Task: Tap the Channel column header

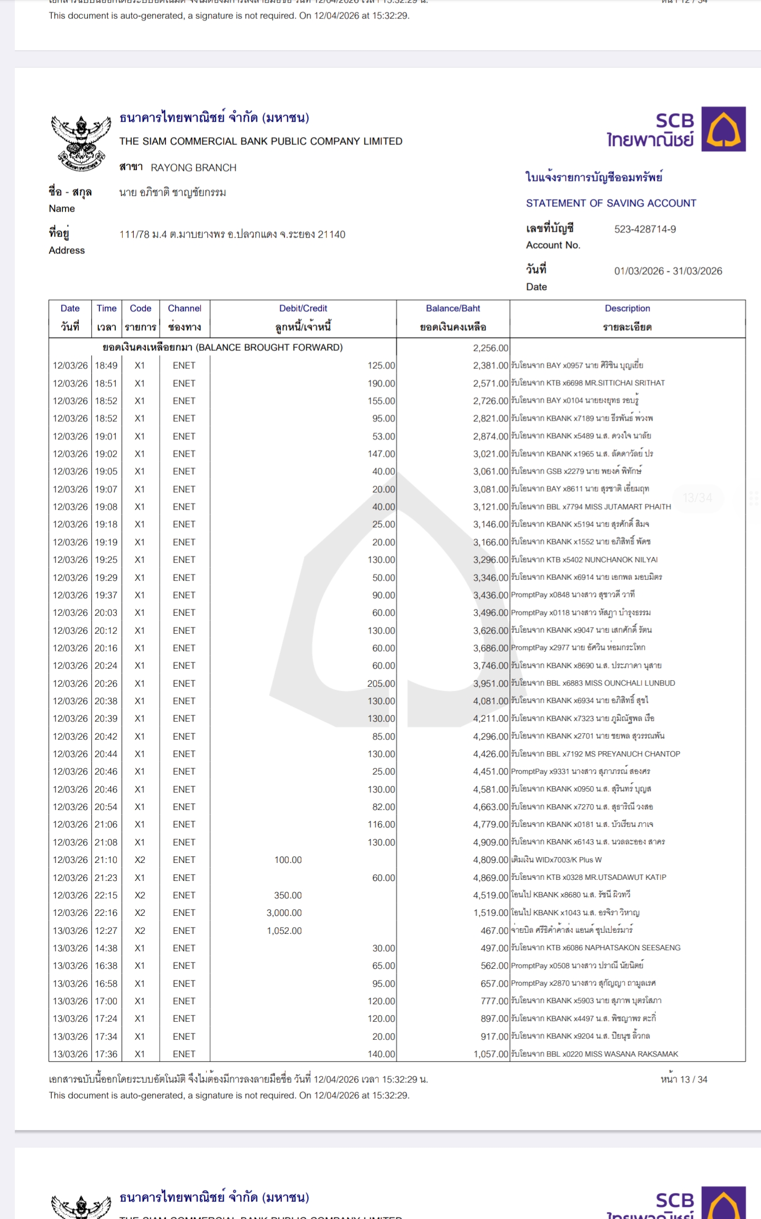Action: (184, 317)
